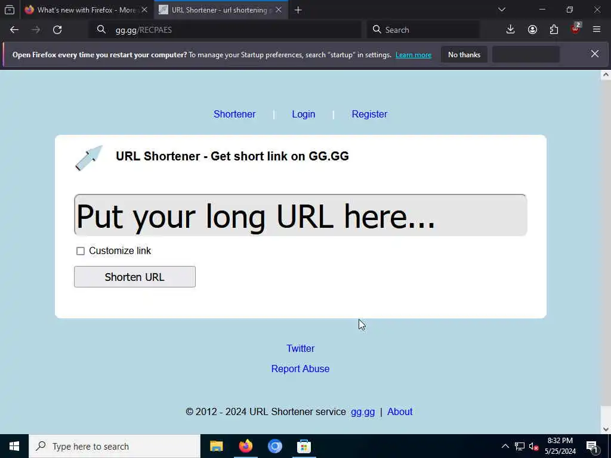
Task: Click the taskbar search box
Action: [x=115, y=446]
